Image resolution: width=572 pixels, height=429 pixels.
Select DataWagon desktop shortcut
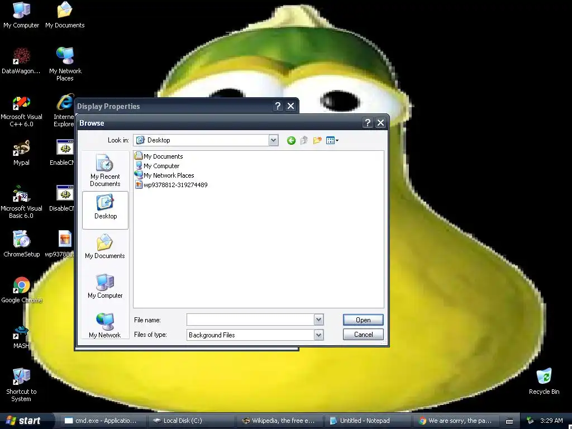[x=21, y=60]
